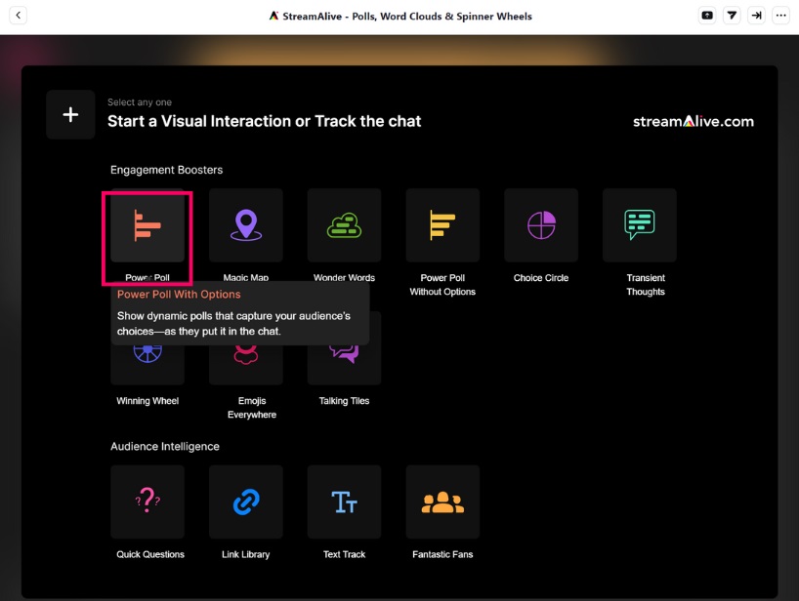Start the Quick Questions tracker tile
The height and width of the screenshot is (601, 799).
pyautogui.click(x=147, y=501)
